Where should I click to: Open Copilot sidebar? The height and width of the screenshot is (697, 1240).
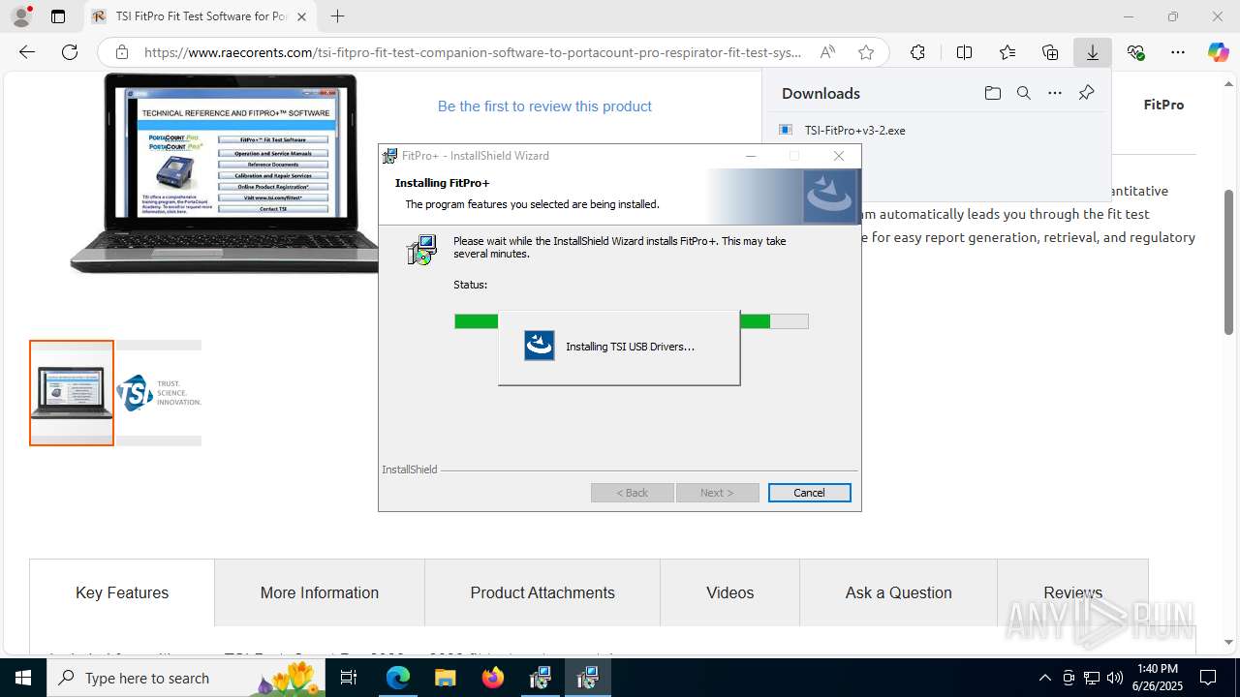tap(1218, 52)
